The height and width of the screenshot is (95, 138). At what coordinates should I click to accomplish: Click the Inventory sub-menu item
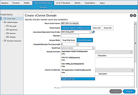coord(43,7)
